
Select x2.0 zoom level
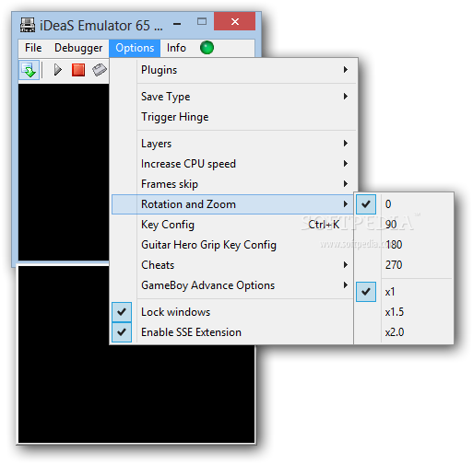(x=404, y=332)
